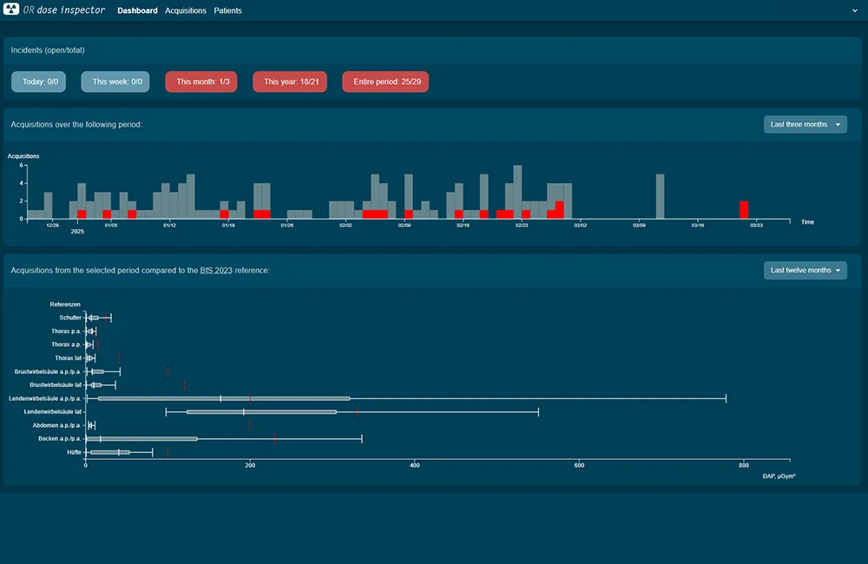Click the radiation logo icon
Screen dimensions: 868x564
[11, 10]
